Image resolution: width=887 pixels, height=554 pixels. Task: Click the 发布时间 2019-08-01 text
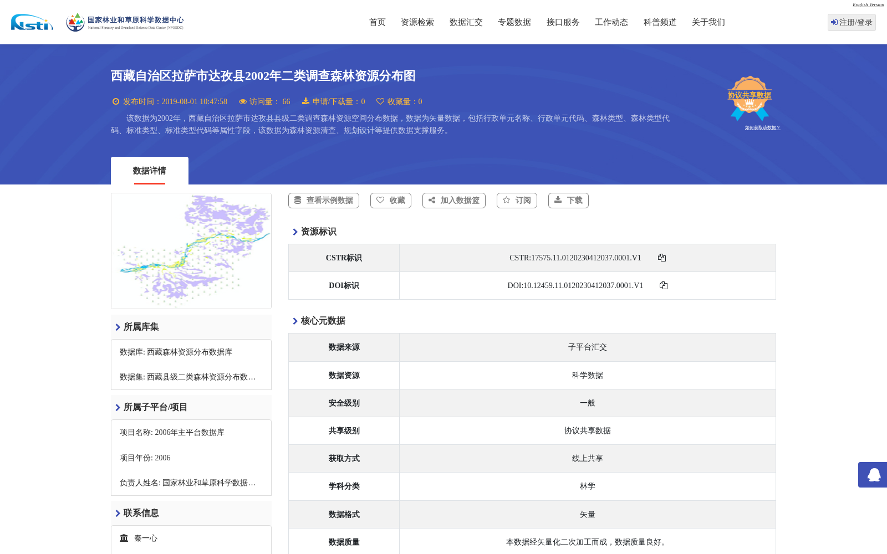pos(175,101)
